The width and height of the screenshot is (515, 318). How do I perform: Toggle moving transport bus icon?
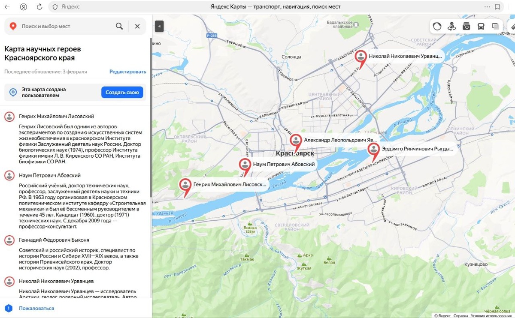(481, 26)
